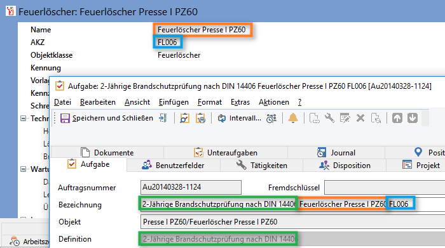Screen dimensions: 445x248
Task: Open the Format menu
Action: 210,102
